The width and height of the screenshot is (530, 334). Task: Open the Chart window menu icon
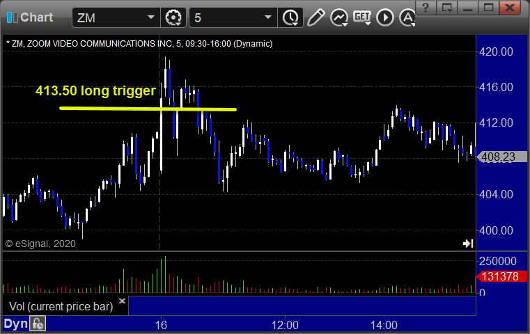tap(12, 17)
